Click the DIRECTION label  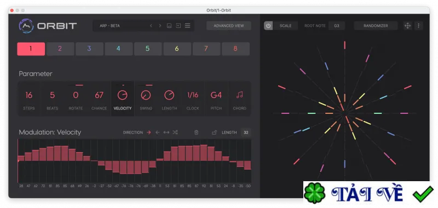(133, 132)
